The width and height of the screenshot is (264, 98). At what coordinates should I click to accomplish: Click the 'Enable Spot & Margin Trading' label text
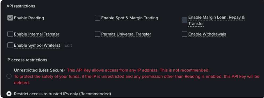tap(130, 18)
